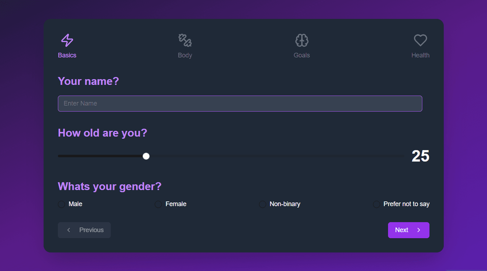Click the age value 25
This screenshot has width=487, height=271.
pos(421,156)
